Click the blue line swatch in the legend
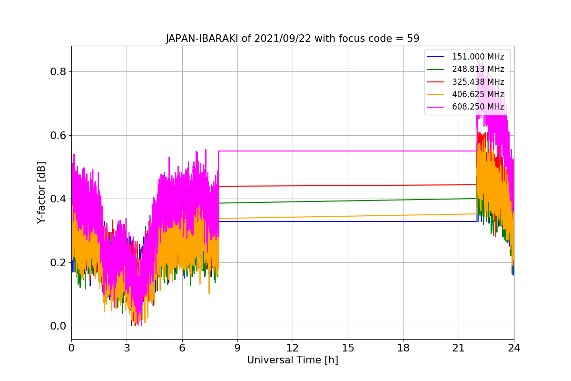 coord(435,57)
